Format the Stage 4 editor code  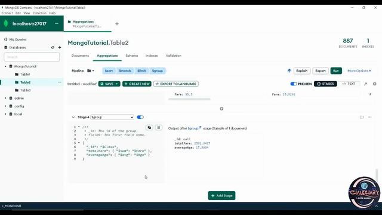[159, 127]
